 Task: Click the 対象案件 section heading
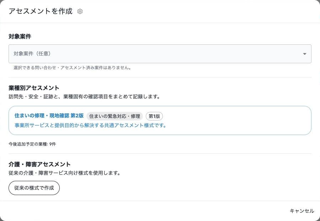pyautogui.click(x=20, y=37)
